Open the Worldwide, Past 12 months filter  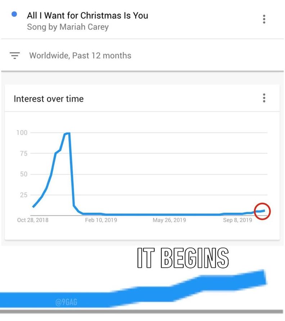pos(80,55)
